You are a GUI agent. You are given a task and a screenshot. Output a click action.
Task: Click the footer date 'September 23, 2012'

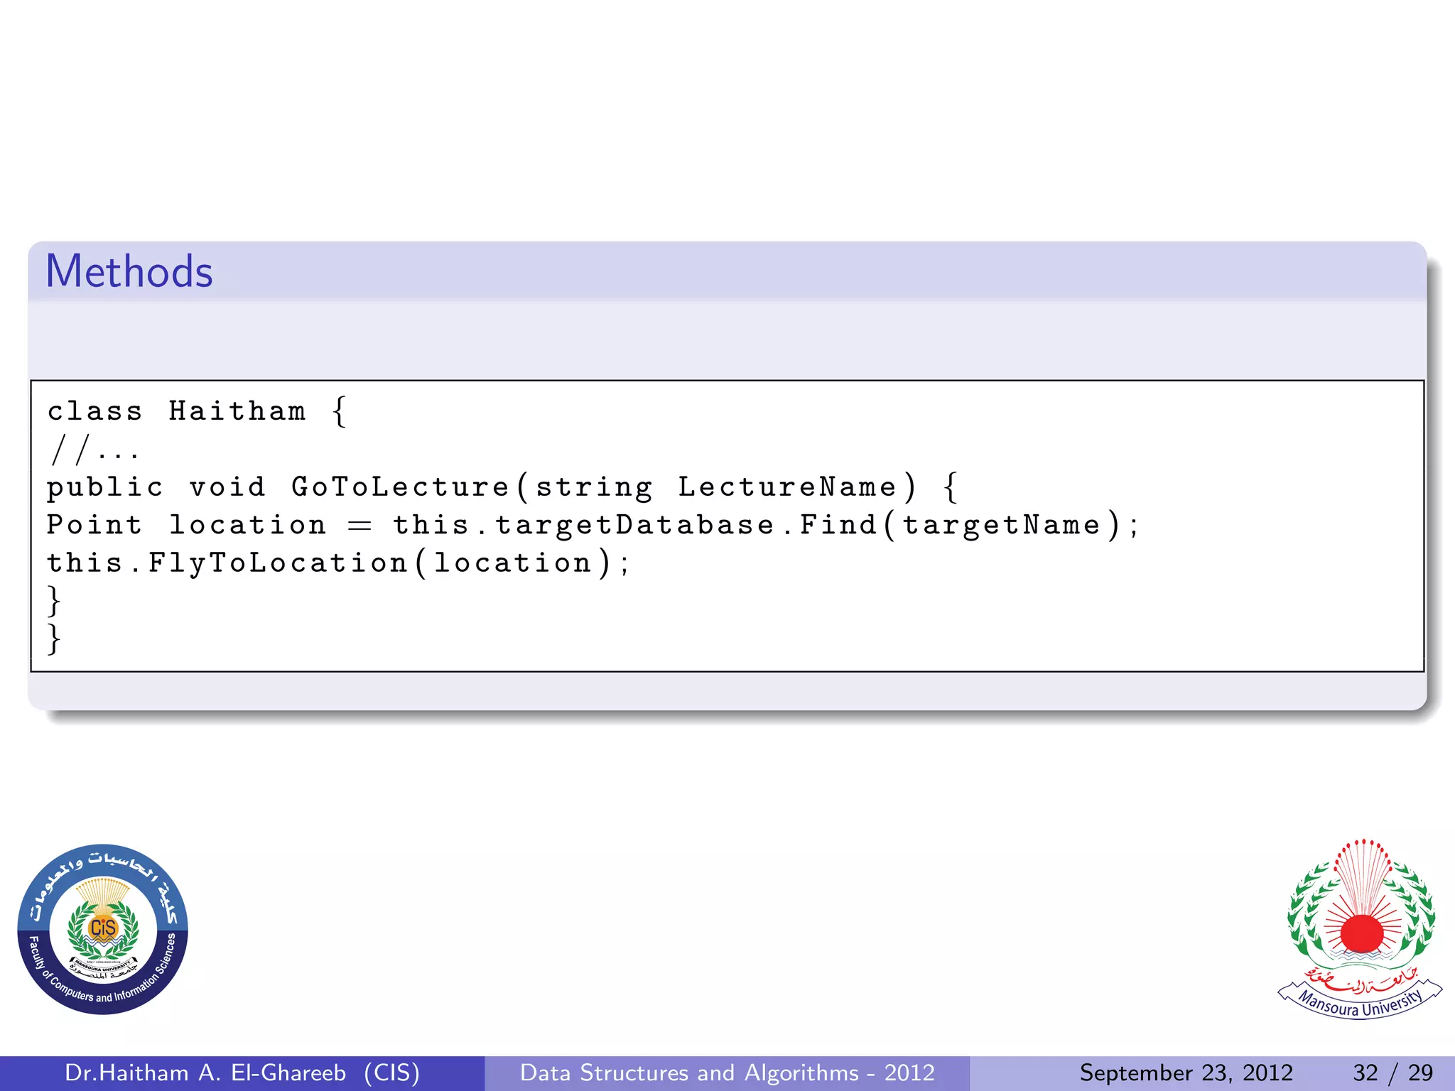[1186, 1073]
